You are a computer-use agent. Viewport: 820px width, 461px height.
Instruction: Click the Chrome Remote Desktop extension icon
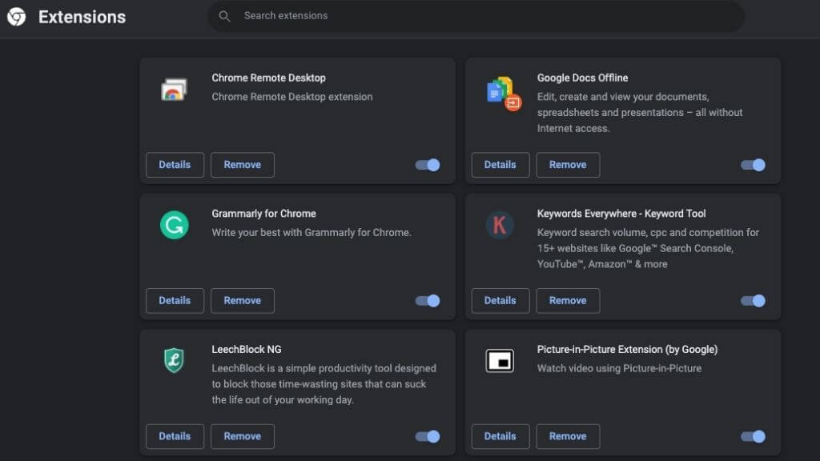174,89
